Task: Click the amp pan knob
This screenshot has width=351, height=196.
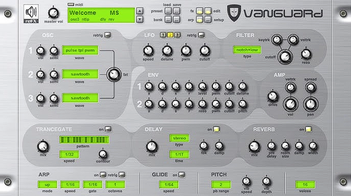Action: (x=310, y=104)
